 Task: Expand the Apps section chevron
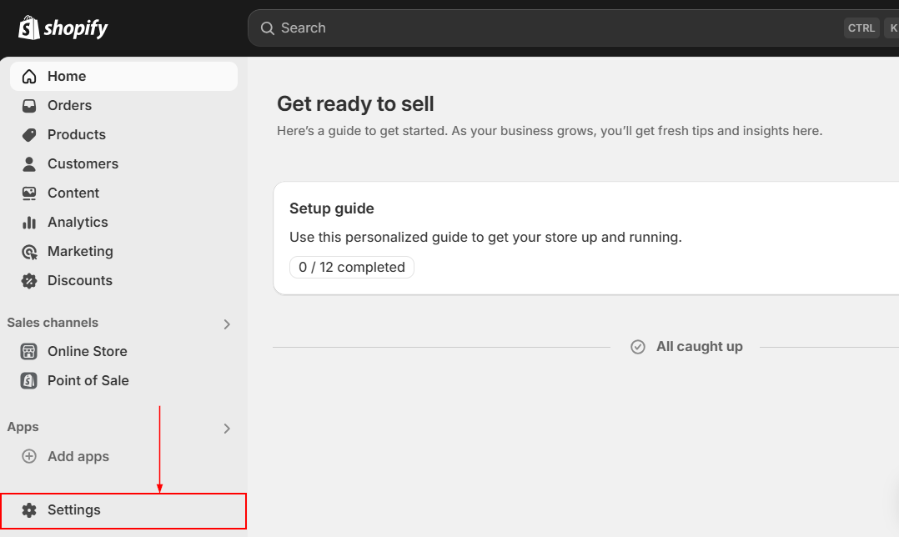click(227, 429)
